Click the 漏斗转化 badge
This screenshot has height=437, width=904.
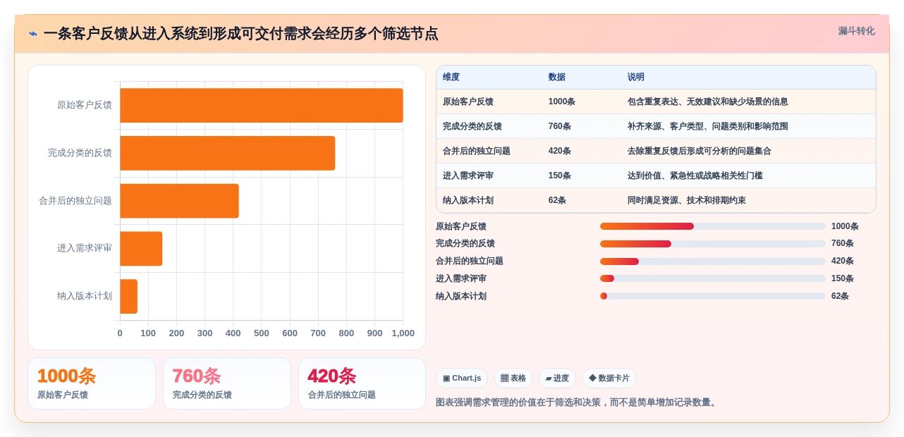856,31
